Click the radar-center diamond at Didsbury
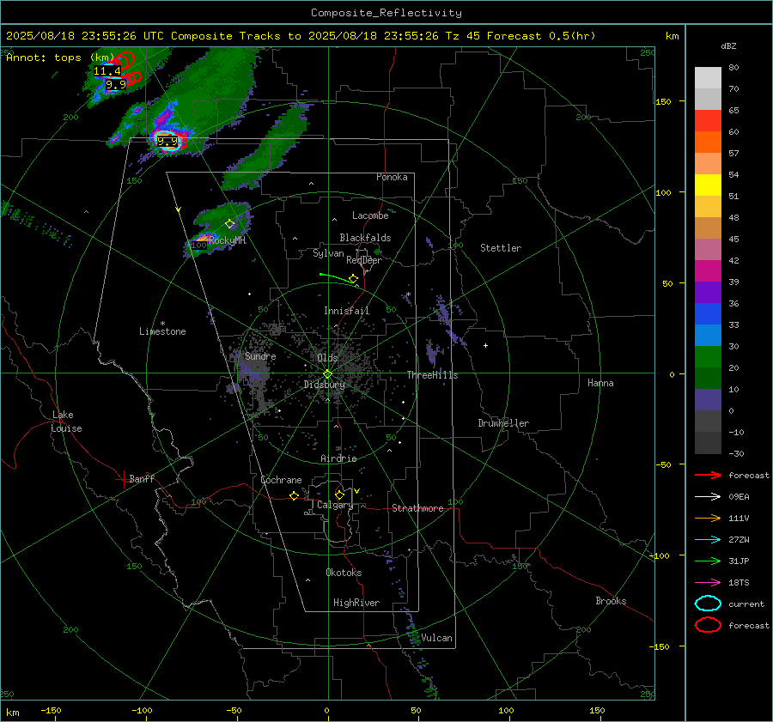 [328, 374]
